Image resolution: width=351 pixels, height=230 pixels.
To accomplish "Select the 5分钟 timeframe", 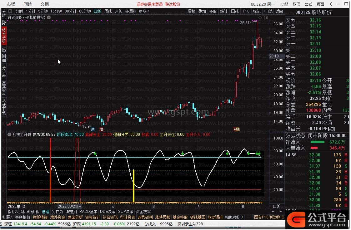I will click(43, 11).
